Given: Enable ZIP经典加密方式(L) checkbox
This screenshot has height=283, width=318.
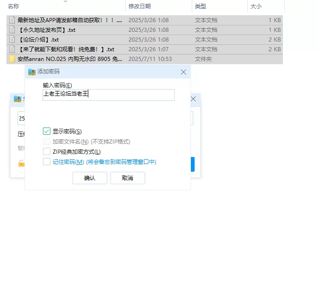Looking at the screenshot, I should point(47,151).
